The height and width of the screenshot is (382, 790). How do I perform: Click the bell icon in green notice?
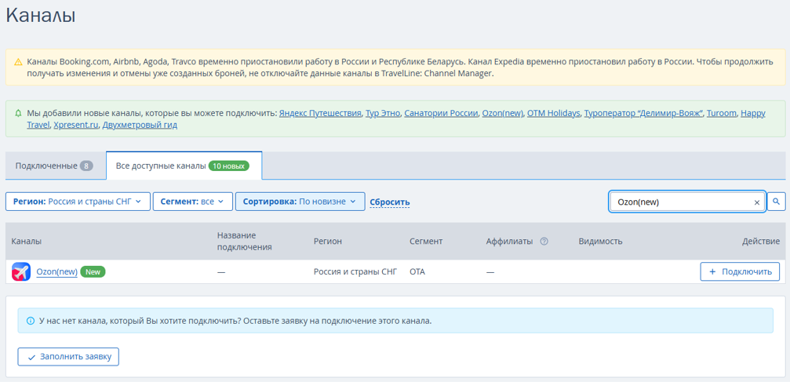(18, 113)
